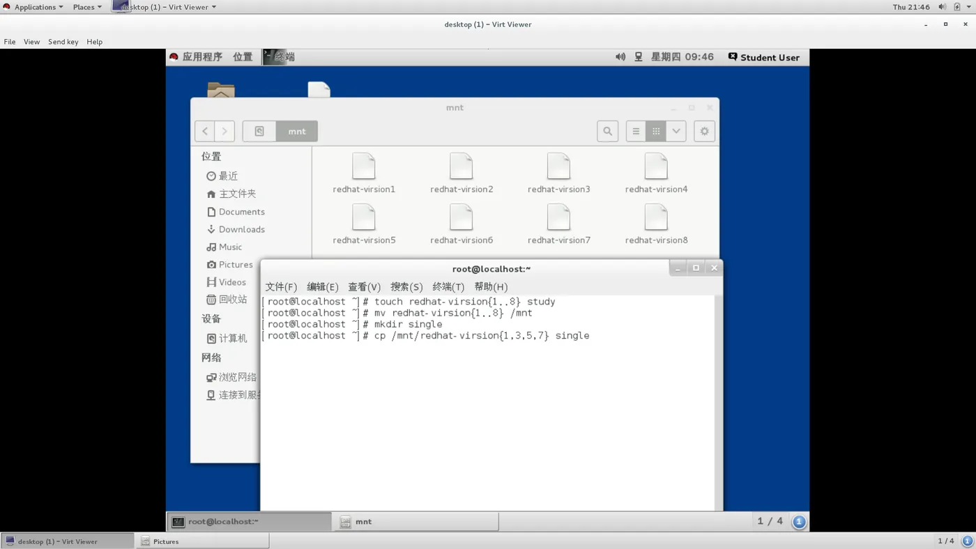Open Documents in the sidebar
This screenshot has width=976, height=549.
pos(236,212)
